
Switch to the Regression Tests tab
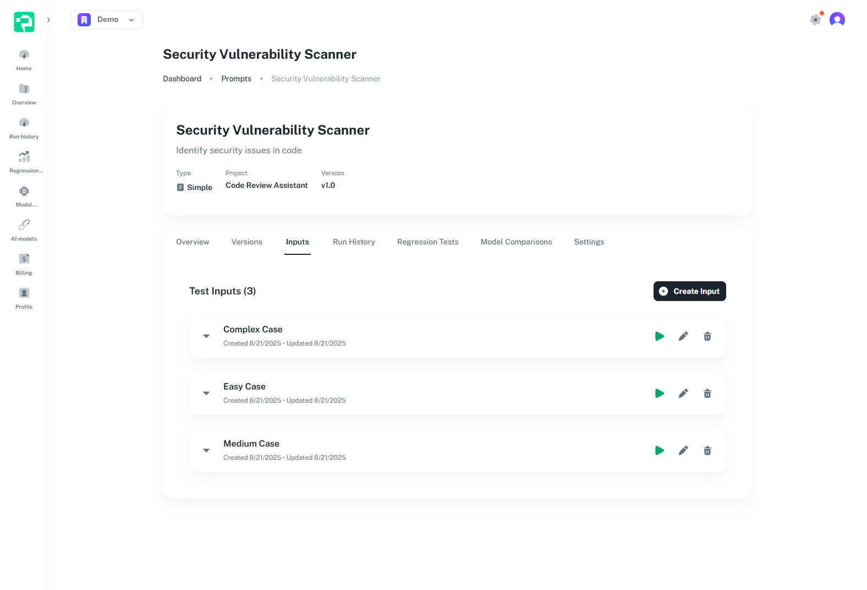[x=427, y=242]
